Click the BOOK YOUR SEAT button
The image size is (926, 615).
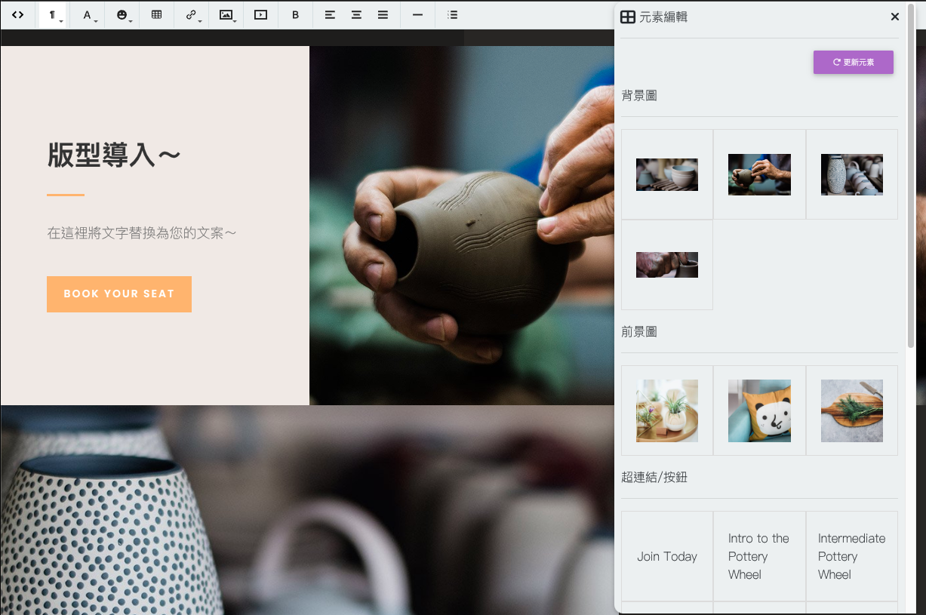119,294
